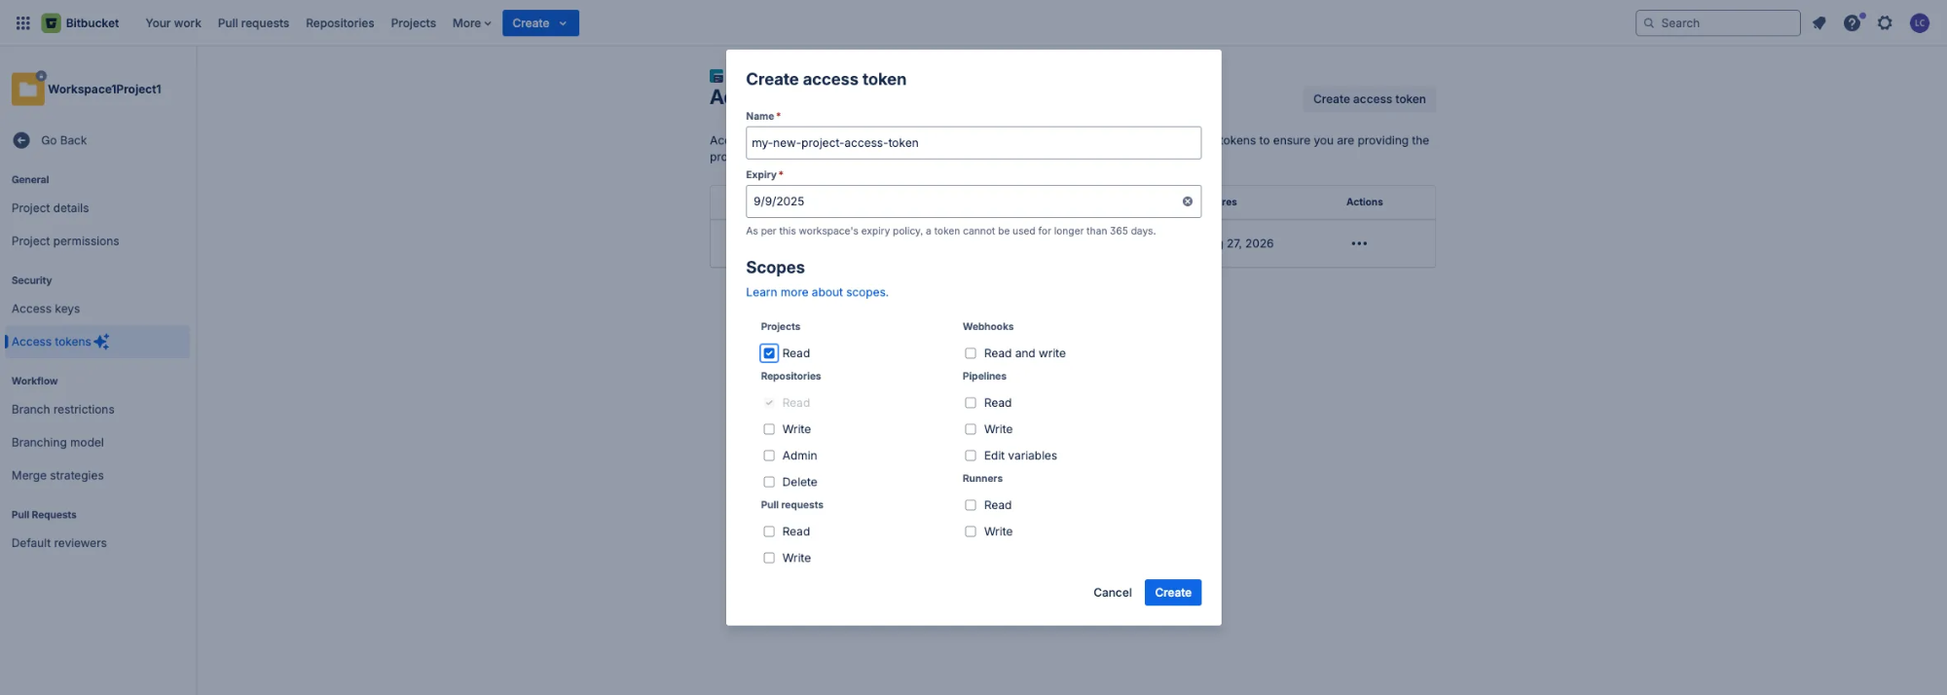Viewport: 1947px width, 695px height.
Task: Open the Help question mark icon
Action: pos(1852,22)
